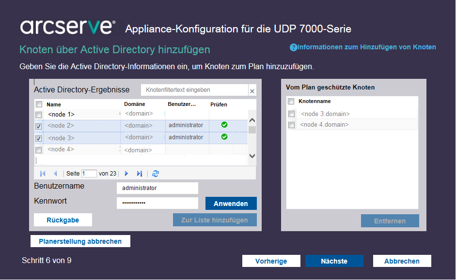Sort by Name column header
The height and width of the screenshot is (280, 456).
coord(54,104)
